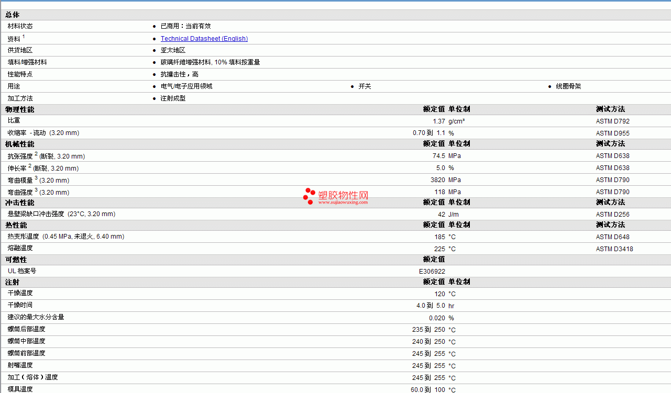671x393 pixels.
Task: Select the '螺筒中部温度' label
Action: click(x=27, y=342)
